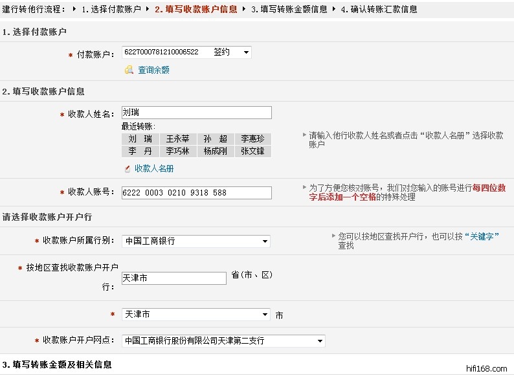Choose recent payee 李巧林
This screenshot has height=378, width=514.
coord(177,151)
